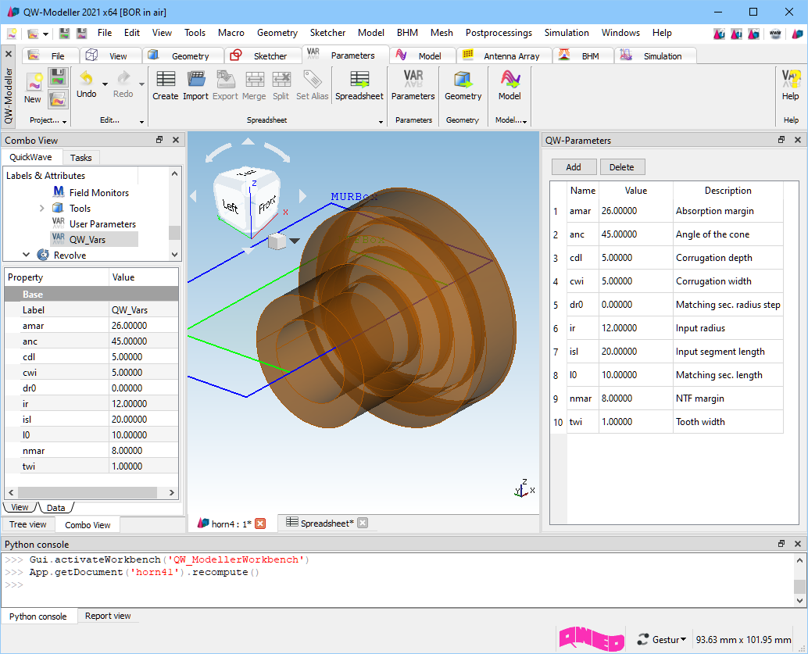The width and height of the screenshot is (808, 654).
Task: Open the Tasks tab in Combo View
Action: click(x=81, y=158)
